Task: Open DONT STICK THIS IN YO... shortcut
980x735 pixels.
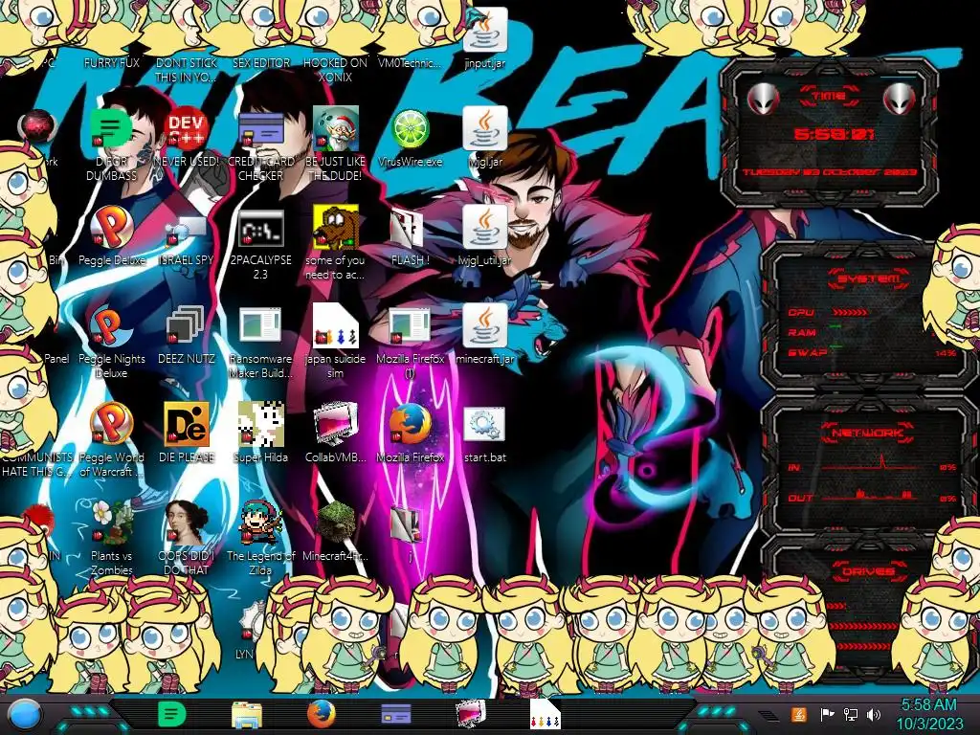Action: click(186, 69)
